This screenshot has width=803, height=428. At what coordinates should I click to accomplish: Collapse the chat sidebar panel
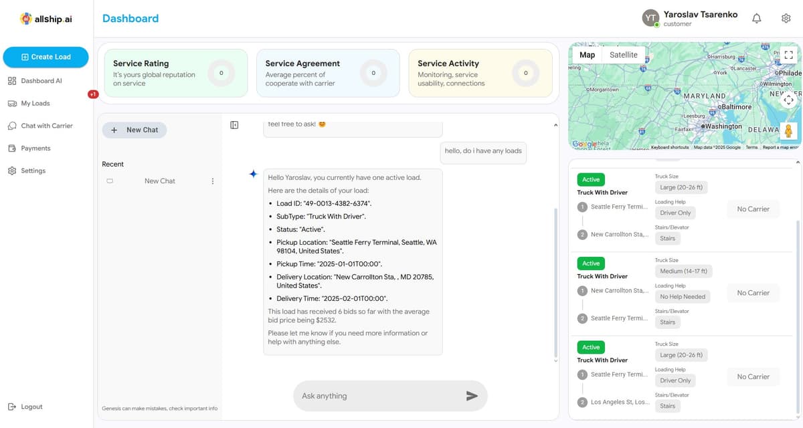234,124
